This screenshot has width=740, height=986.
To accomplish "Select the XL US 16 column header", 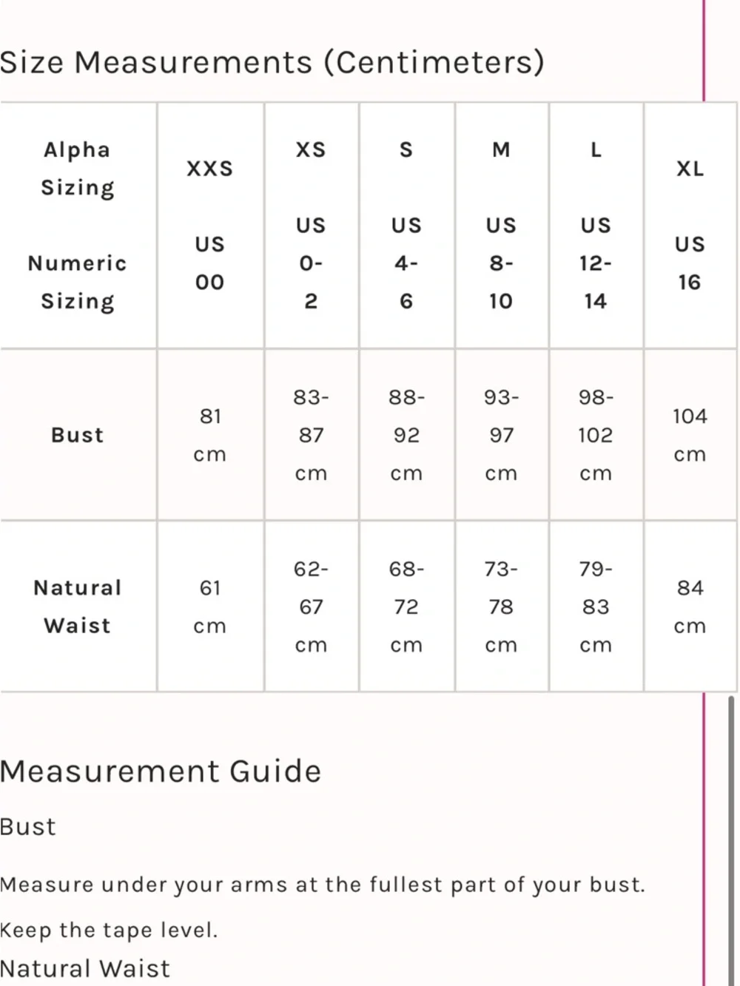I will coord(690,225).
